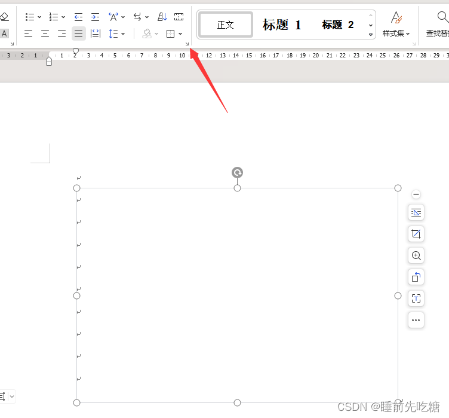The width and height of the screenshot is (449, 418).
Task: Extract text from the image
Action: (416, 298)
